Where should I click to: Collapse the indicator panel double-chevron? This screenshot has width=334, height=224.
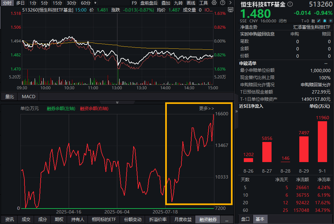tap(117, 102)
